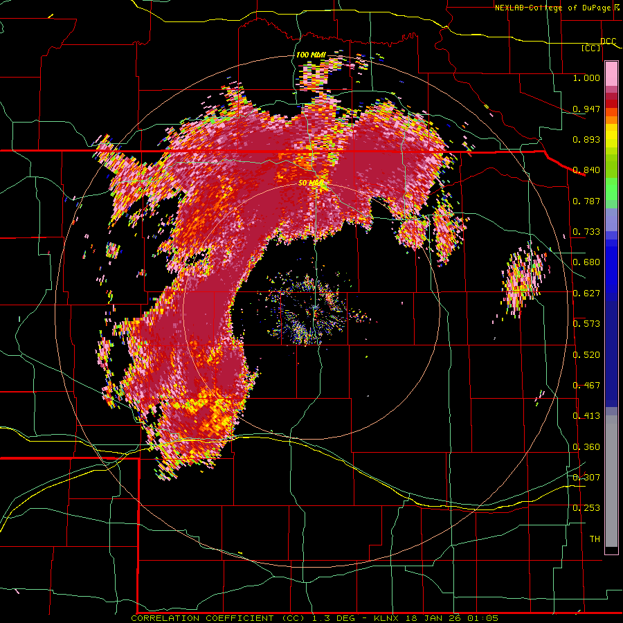Click the 0.787 legend value
This screenshot has width=623, height=623.
pyautogui.click(x=586, y=201)
